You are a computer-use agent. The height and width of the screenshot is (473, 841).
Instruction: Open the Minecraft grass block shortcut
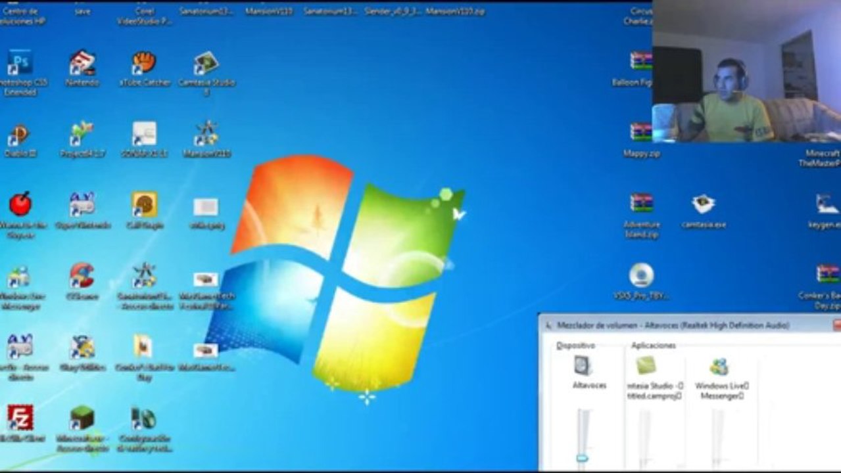click(x=82, y=418)
